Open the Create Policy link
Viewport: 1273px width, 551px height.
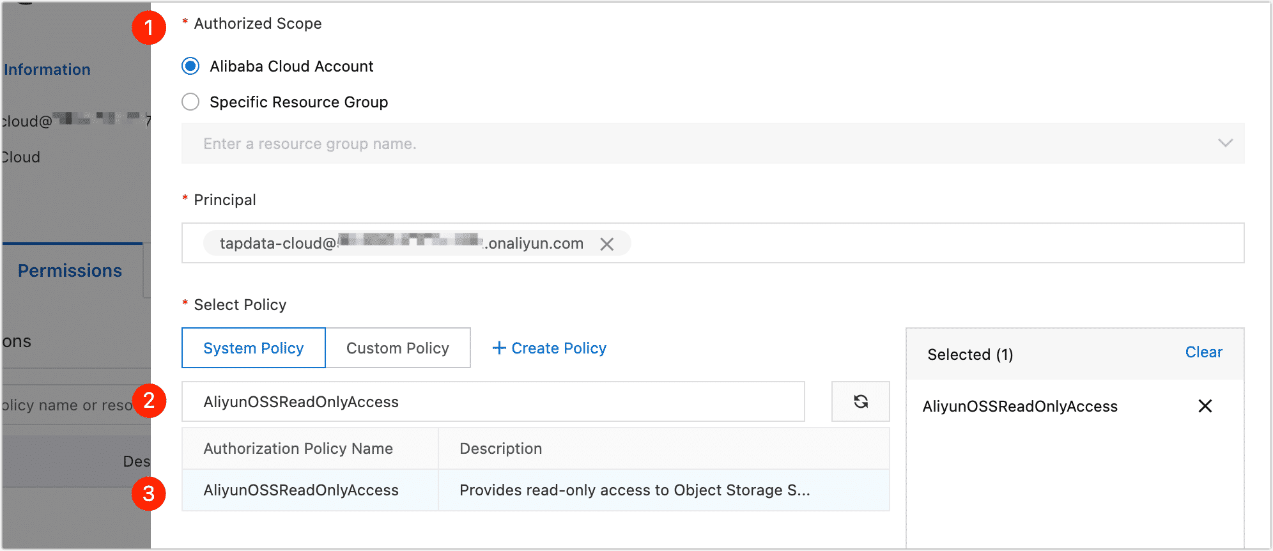coord(559,348)
